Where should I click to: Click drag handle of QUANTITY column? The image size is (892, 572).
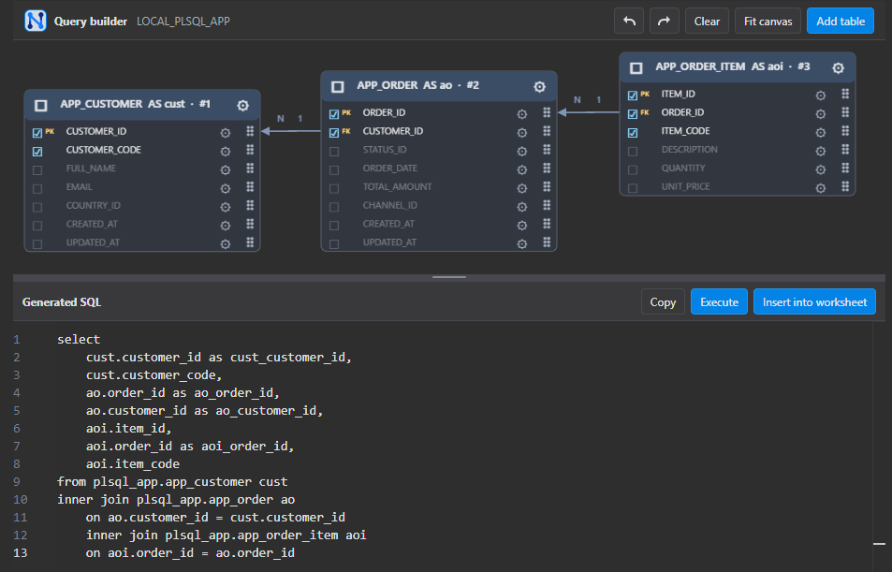pos(845,168)
